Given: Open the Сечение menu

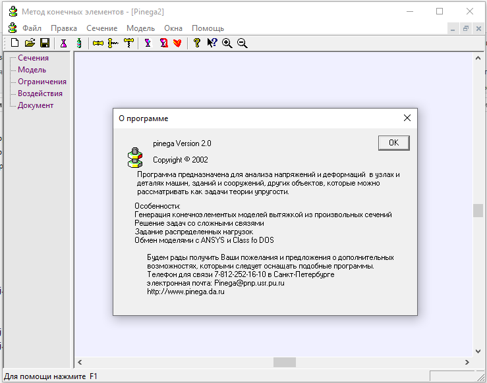Looking at the screenshot, I should pos(102,28).
